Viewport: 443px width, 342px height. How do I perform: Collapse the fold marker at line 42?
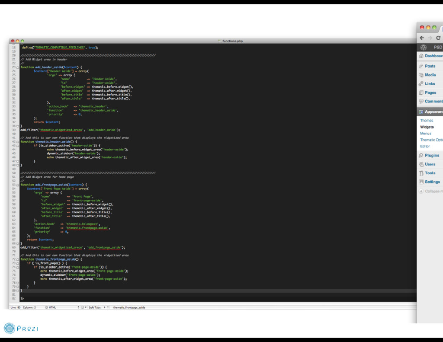pos(17,142)
